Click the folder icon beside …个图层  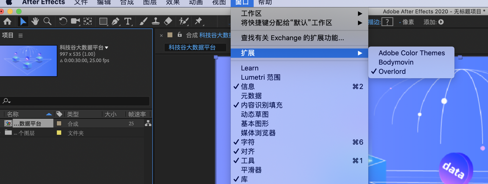tap(8, 133)
